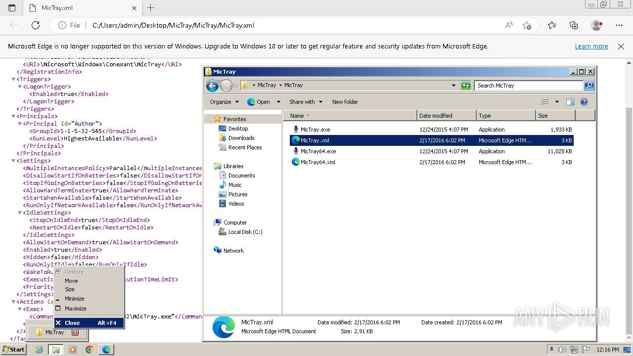The image size is (633, 356).
Task: Sort files by Size column
Action: pos(556,116)
